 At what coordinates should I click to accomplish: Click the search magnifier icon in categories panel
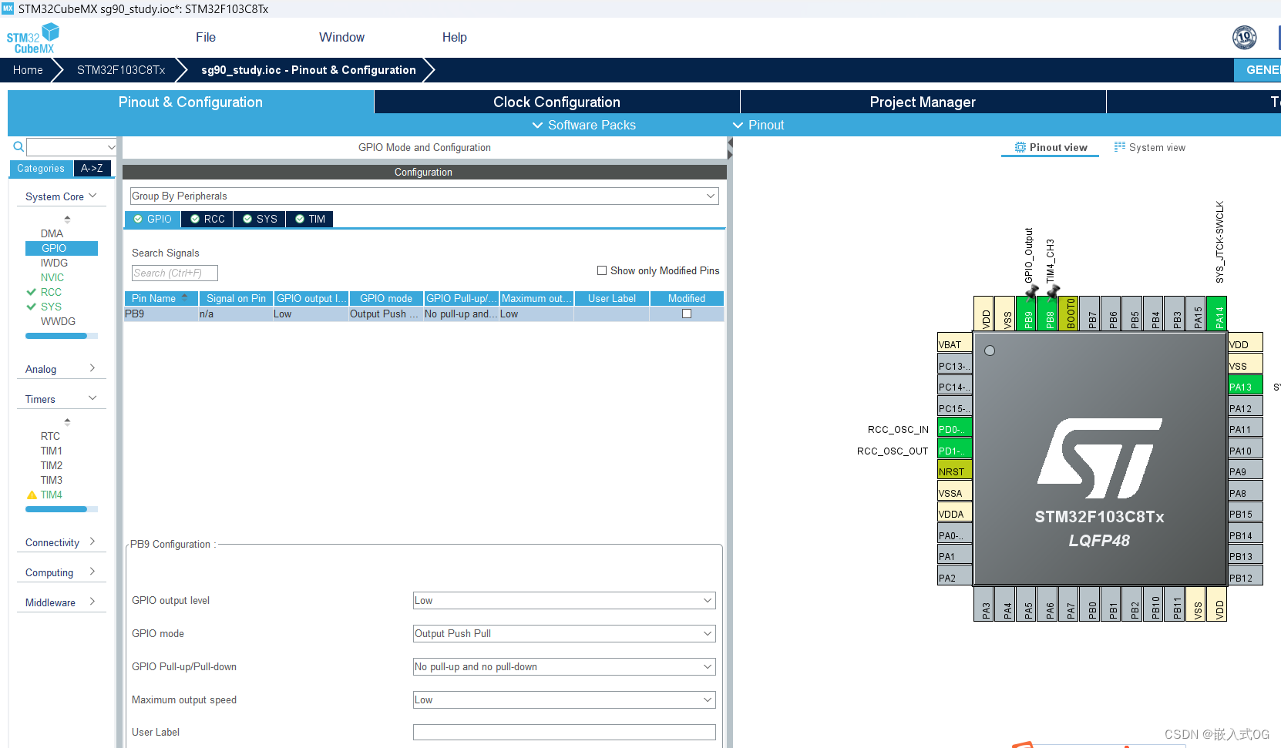click(18, 146)
